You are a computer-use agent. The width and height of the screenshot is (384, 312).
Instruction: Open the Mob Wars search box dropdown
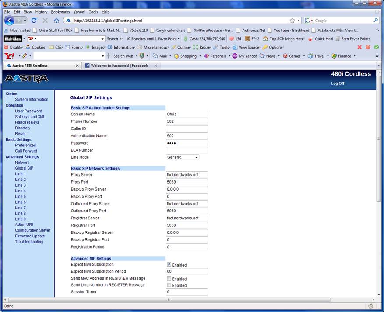(x=102, y=38)
